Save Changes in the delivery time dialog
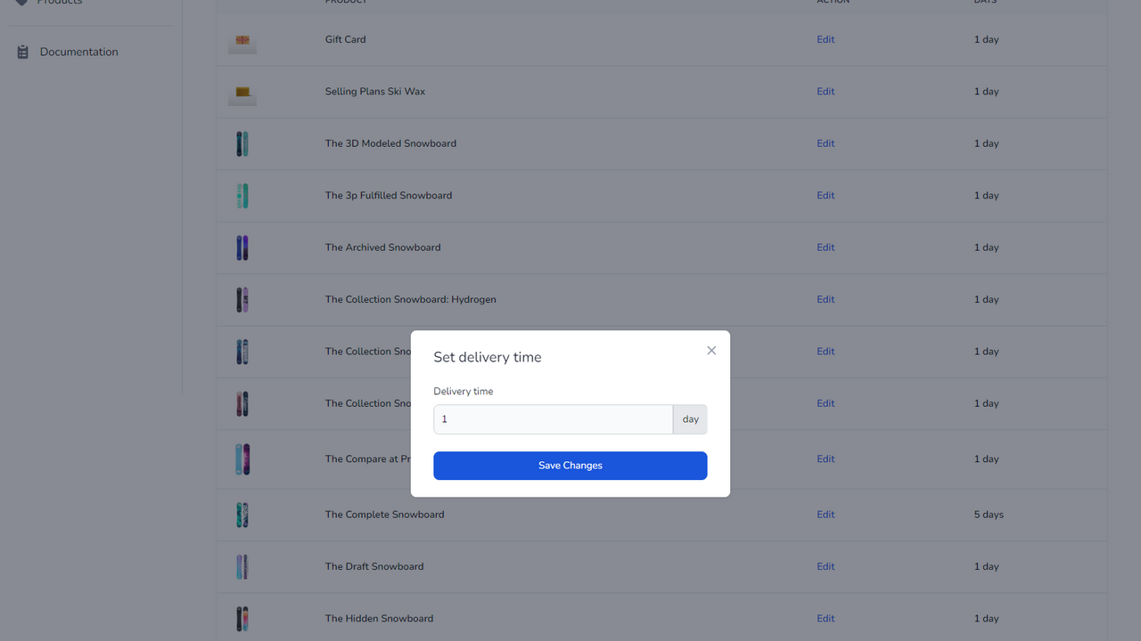This screenshot has height=641, width=1141. pyautogui.click(x=570, y=466)
